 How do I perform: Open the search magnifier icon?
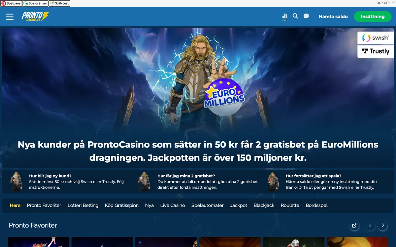pyautogui.click(x=295, y=16)
